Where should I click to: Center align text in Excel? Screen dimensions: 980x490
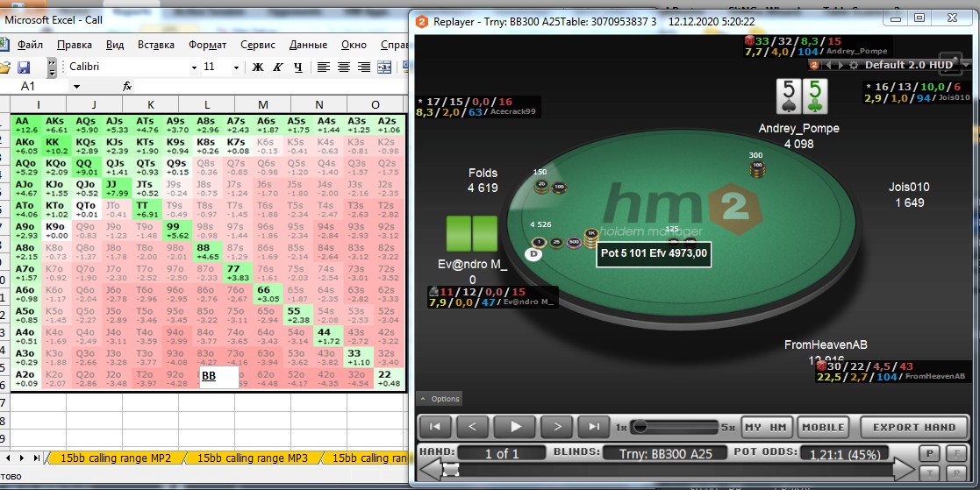344,67
